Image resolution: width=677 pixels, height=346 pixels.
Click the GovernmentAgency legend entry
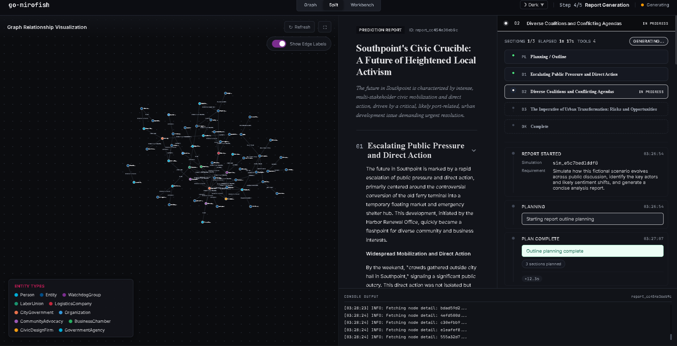pyautogui.click(x=82, y=330)
